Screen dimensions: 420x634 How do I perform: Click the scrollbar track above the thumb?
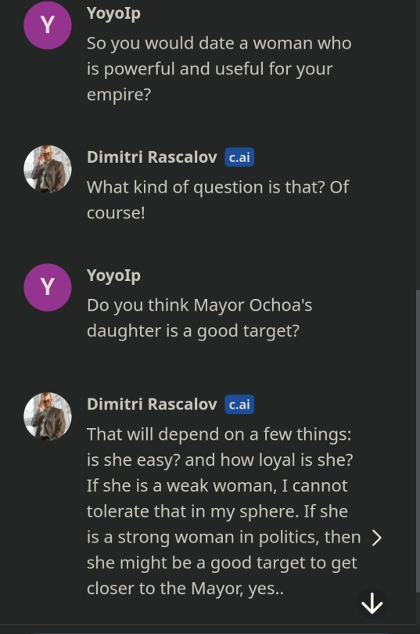(418, 145)
